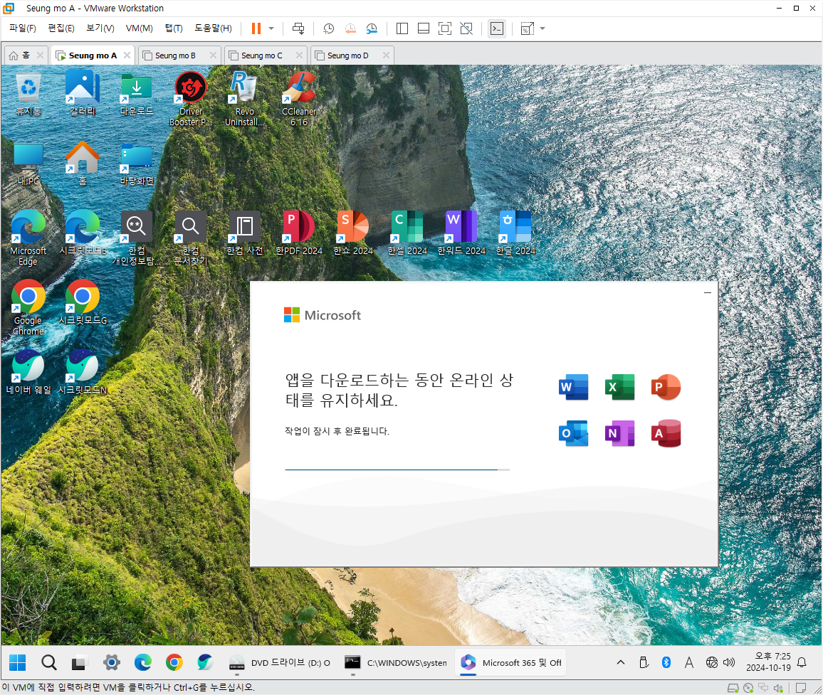Open the 편집(E) menu
Screen dimensions: 823x695
pos(61,28)
